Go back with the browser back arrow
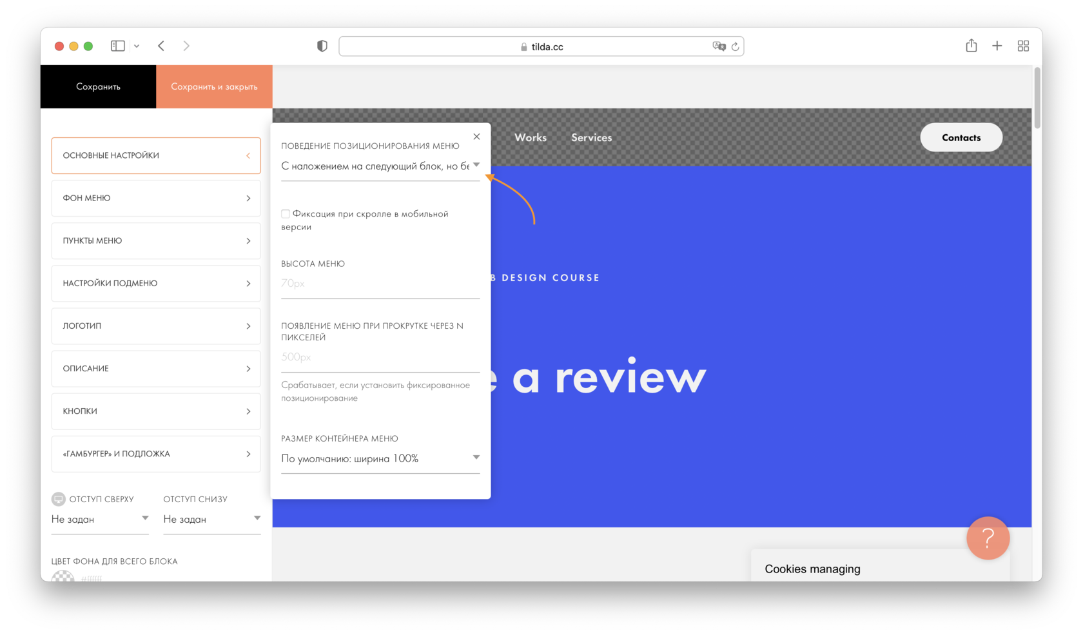The width and height of the screenshot is (1083, 635). point(161,46)
